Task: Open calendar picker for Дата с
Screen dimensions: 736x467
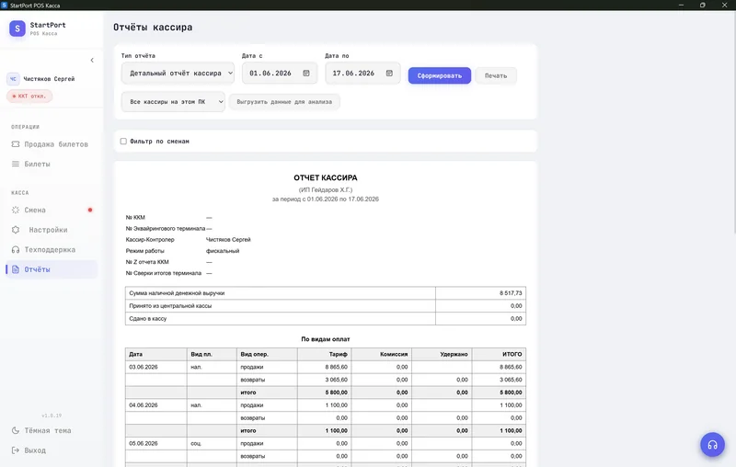Action: click(306, 74)
